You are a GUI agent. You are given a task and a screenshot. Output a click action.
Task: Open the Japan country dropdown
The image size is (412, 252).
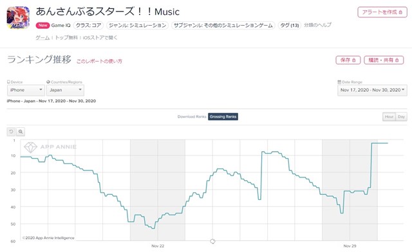tap(65, 90)
